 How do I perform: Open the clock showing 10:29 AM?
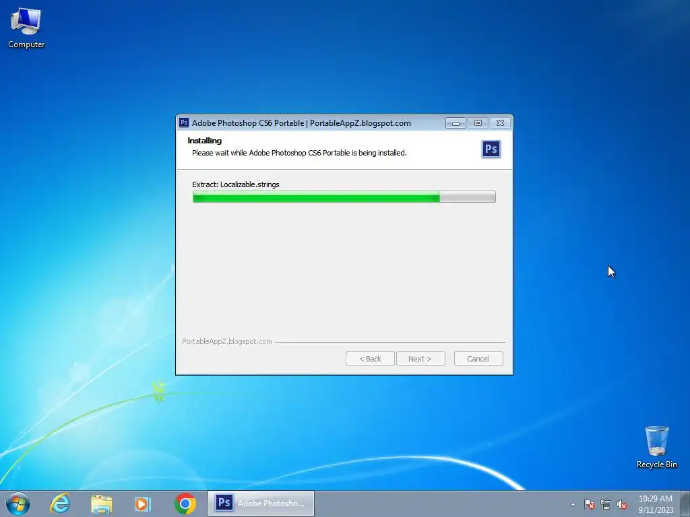coord(655,504)
